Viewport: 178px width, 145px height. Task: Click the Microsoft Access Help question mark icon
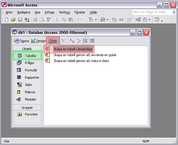(157, 20)
